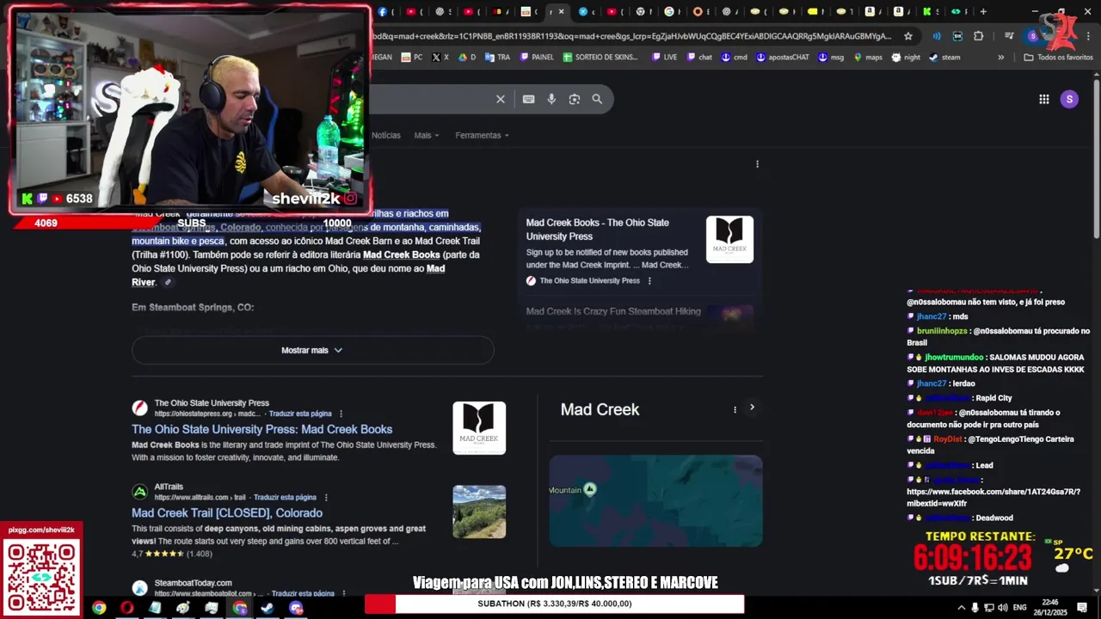Open the Google apps grid
This screenshot has width=1101, height=619.
coord(1043,99)
